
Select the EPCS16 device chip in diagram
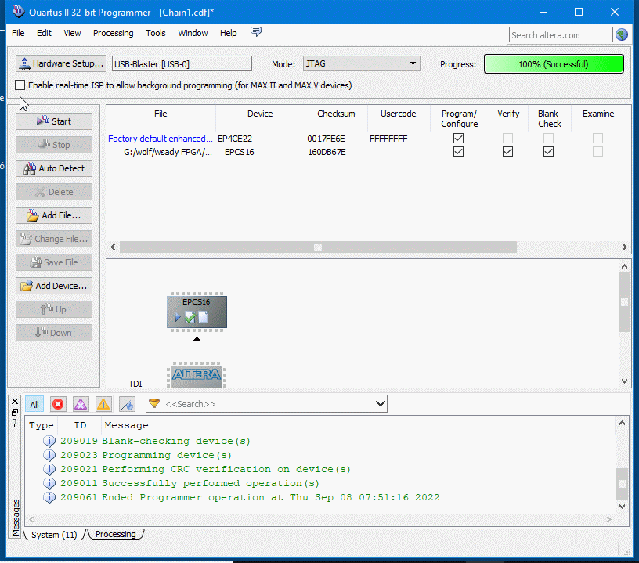coord(197,311)
